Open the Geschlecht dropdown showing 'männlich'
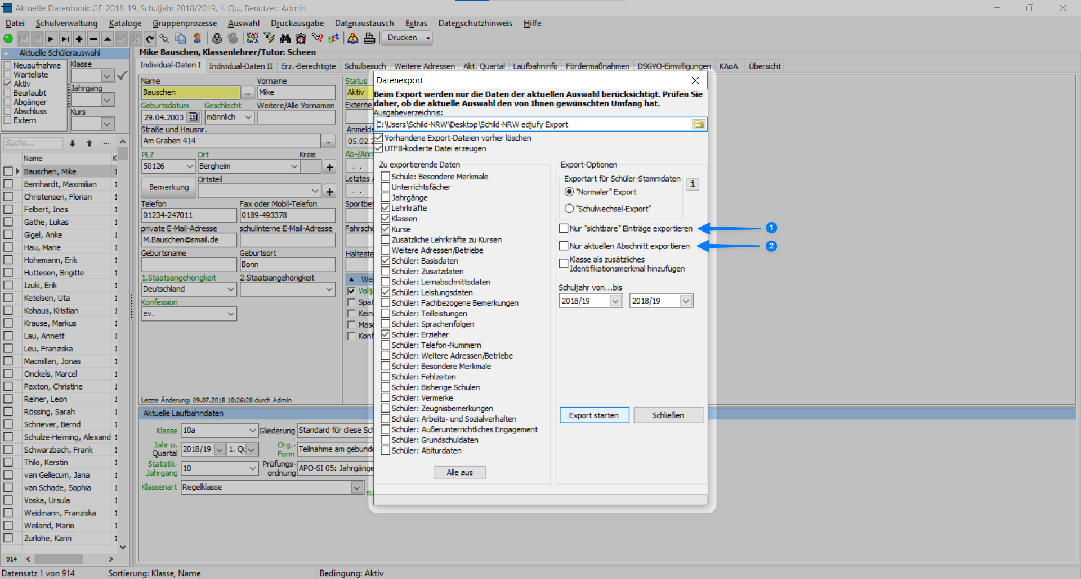This screenshot has height=579, width=1081. 248,117
